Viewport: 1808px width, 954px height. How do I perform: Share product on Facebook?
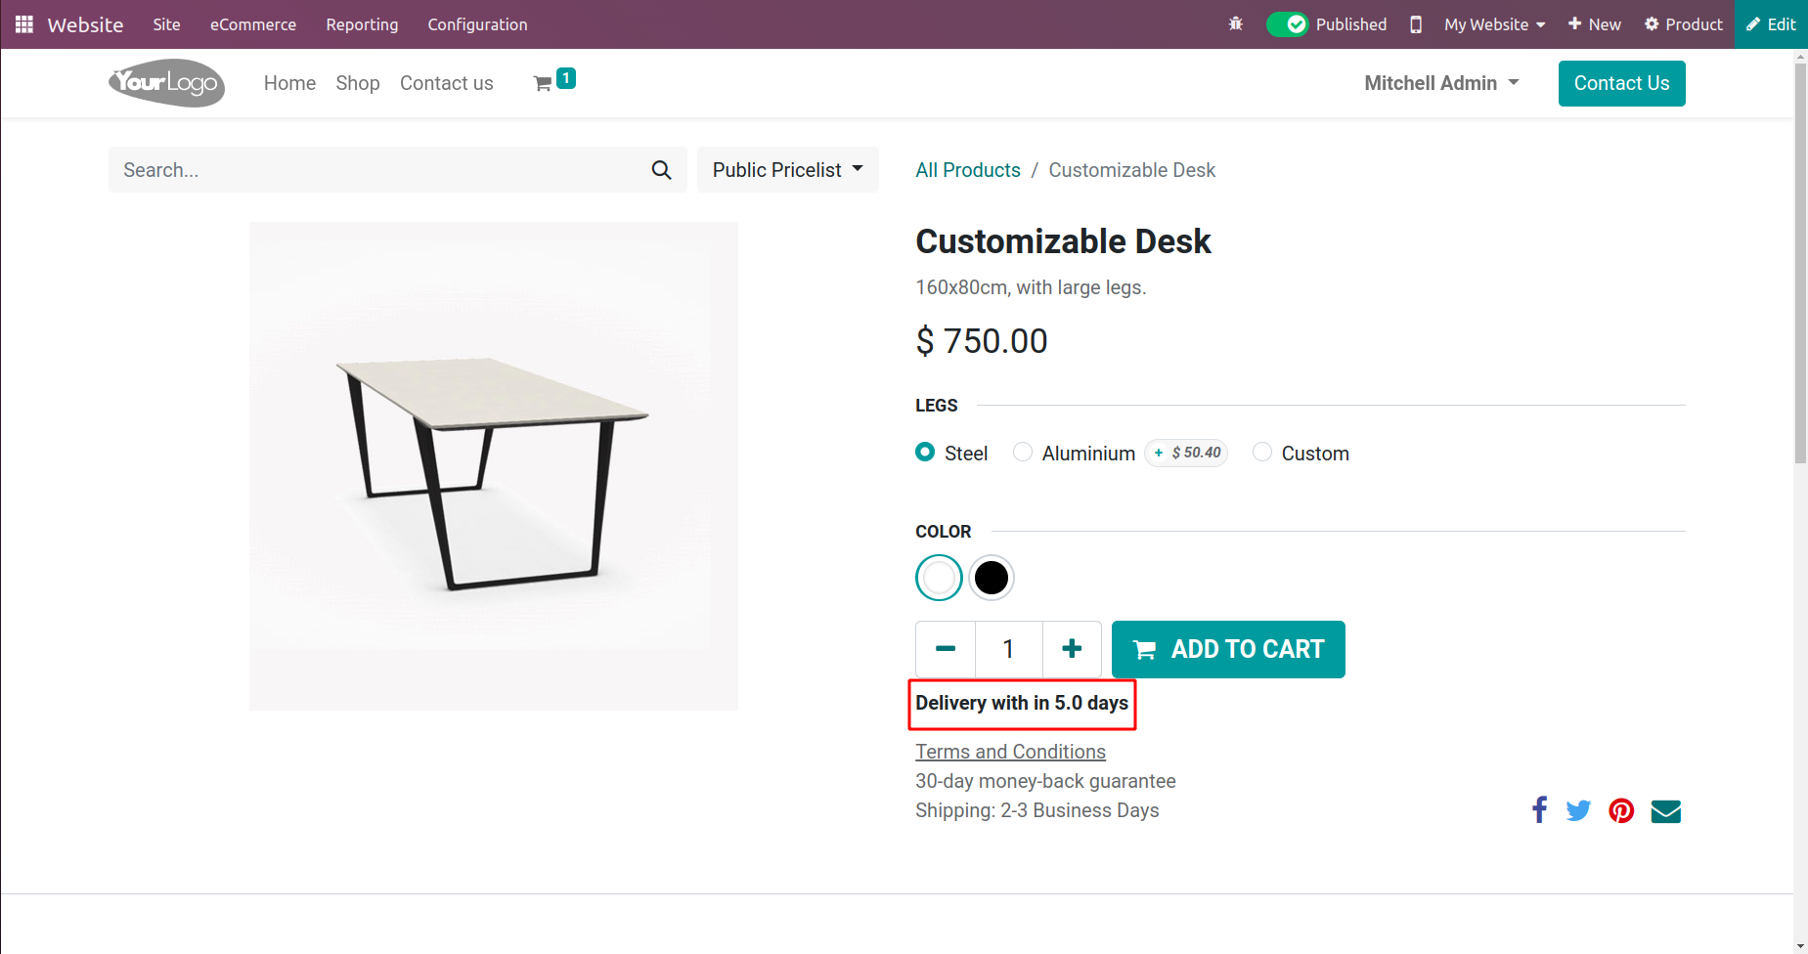tap(1539, 810)
